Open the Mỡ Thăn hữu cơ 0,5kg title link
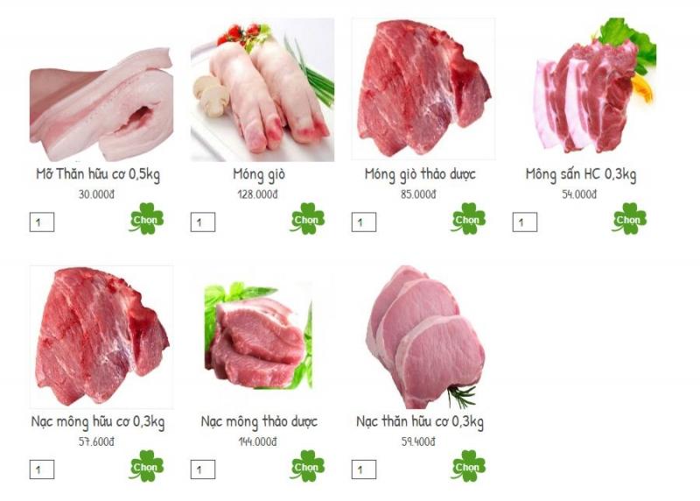Screen dimensions: 700x501 98,174
